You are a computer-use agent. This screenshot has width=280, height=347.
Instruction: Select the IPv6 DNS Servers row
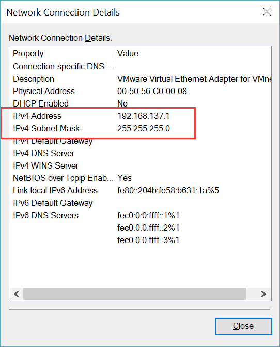coord(141,215)
